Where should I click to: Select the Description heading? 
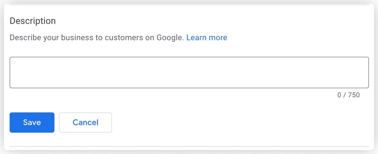pyautogui.click(x=33, y=21)
